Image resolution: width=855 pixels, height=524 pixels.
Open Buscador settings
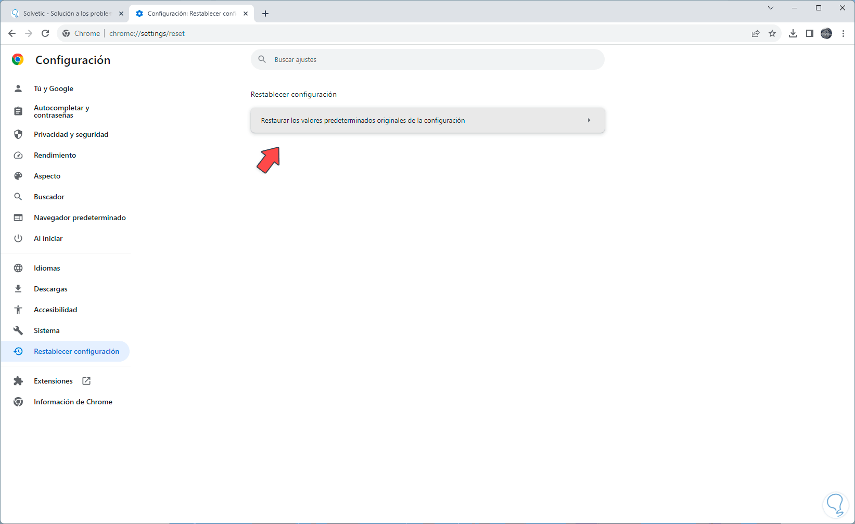65,197
